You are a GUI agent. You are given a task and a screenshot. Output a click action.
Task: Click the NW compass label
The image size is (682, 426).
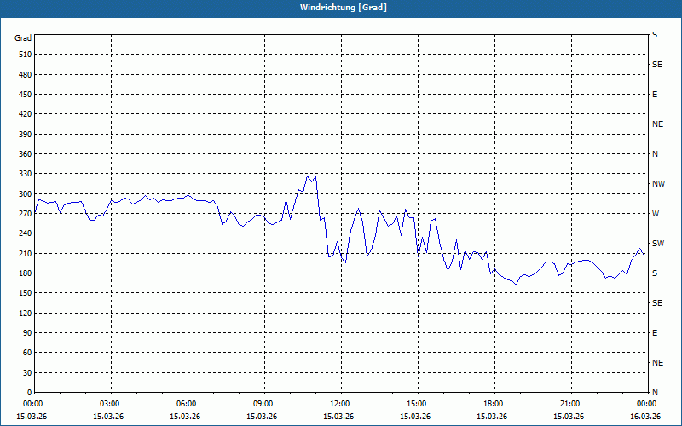pyautogui.click(x=658, y=184)
